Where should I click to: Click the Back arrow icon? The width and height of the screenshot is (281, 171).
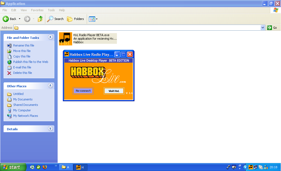tap(6, 19)
